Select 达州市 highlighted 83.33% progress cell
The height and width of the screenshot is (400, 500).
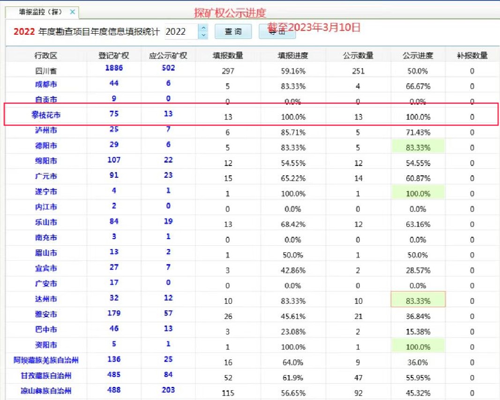pos(418,301)
